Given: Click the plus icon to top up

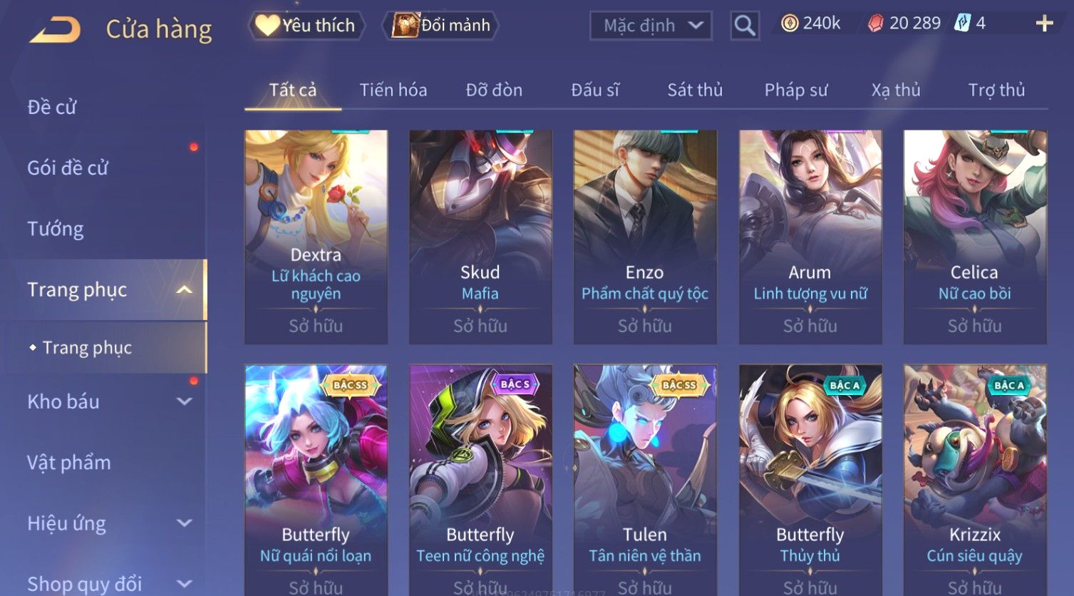Looking at the screenshot, I should click(x=1045, y=24).
